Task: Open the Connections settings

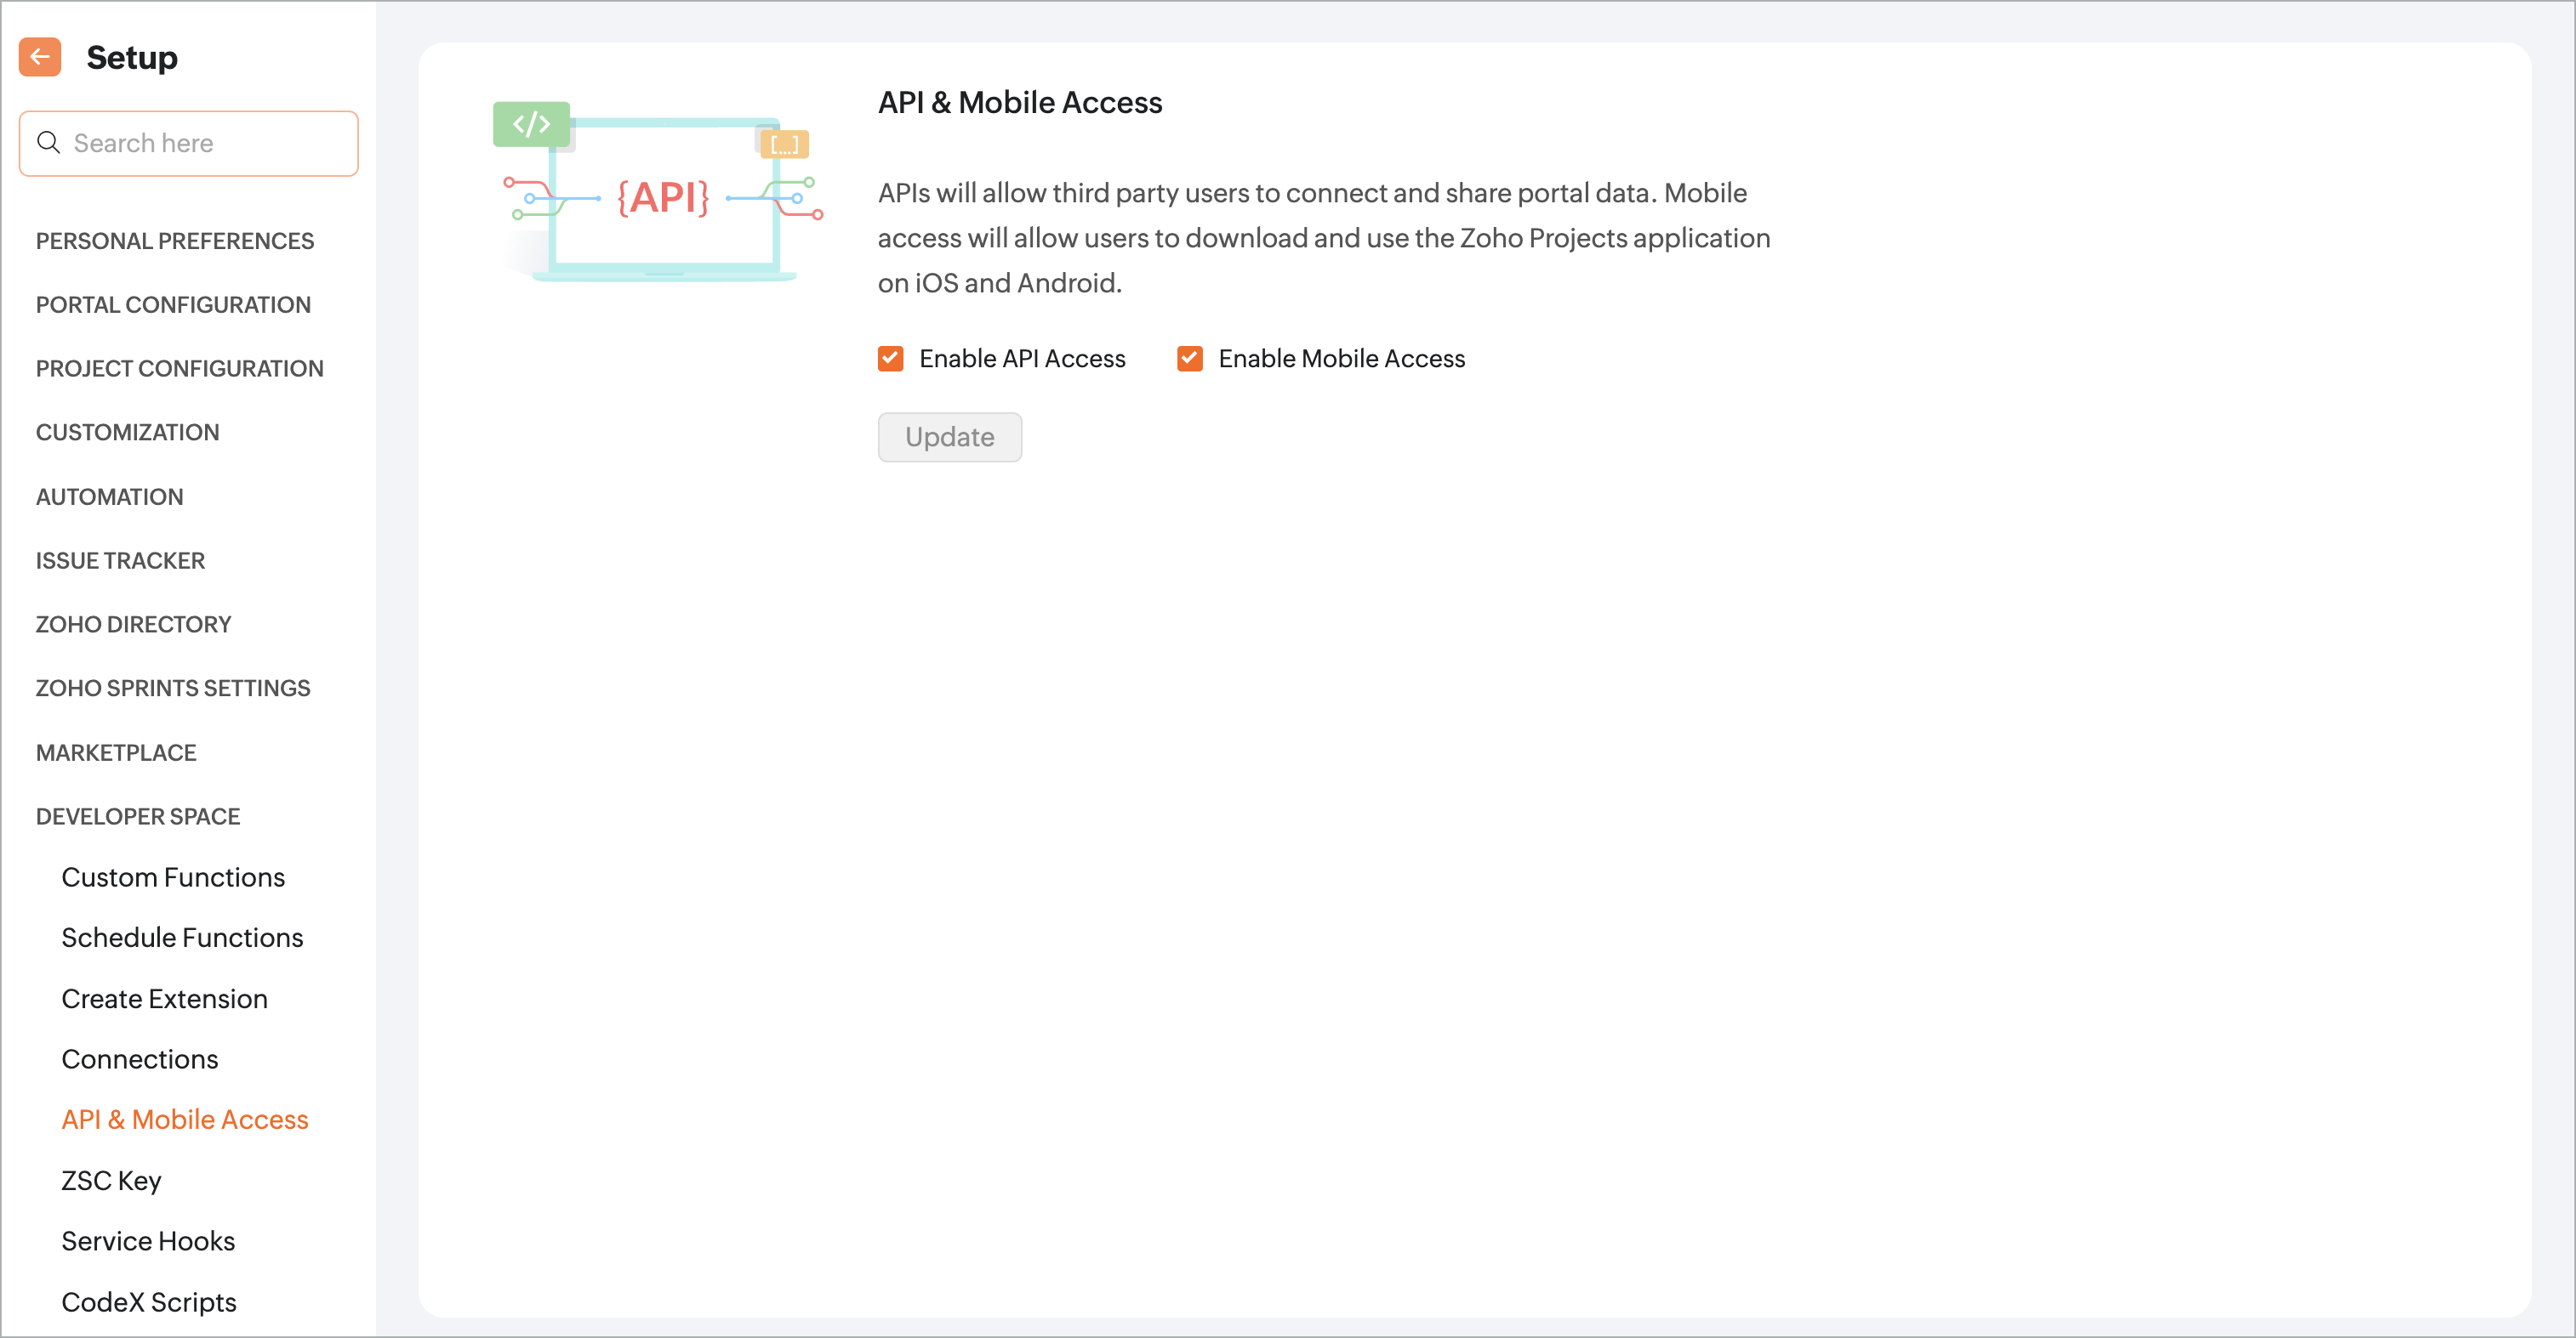Action: point(140,1059)
